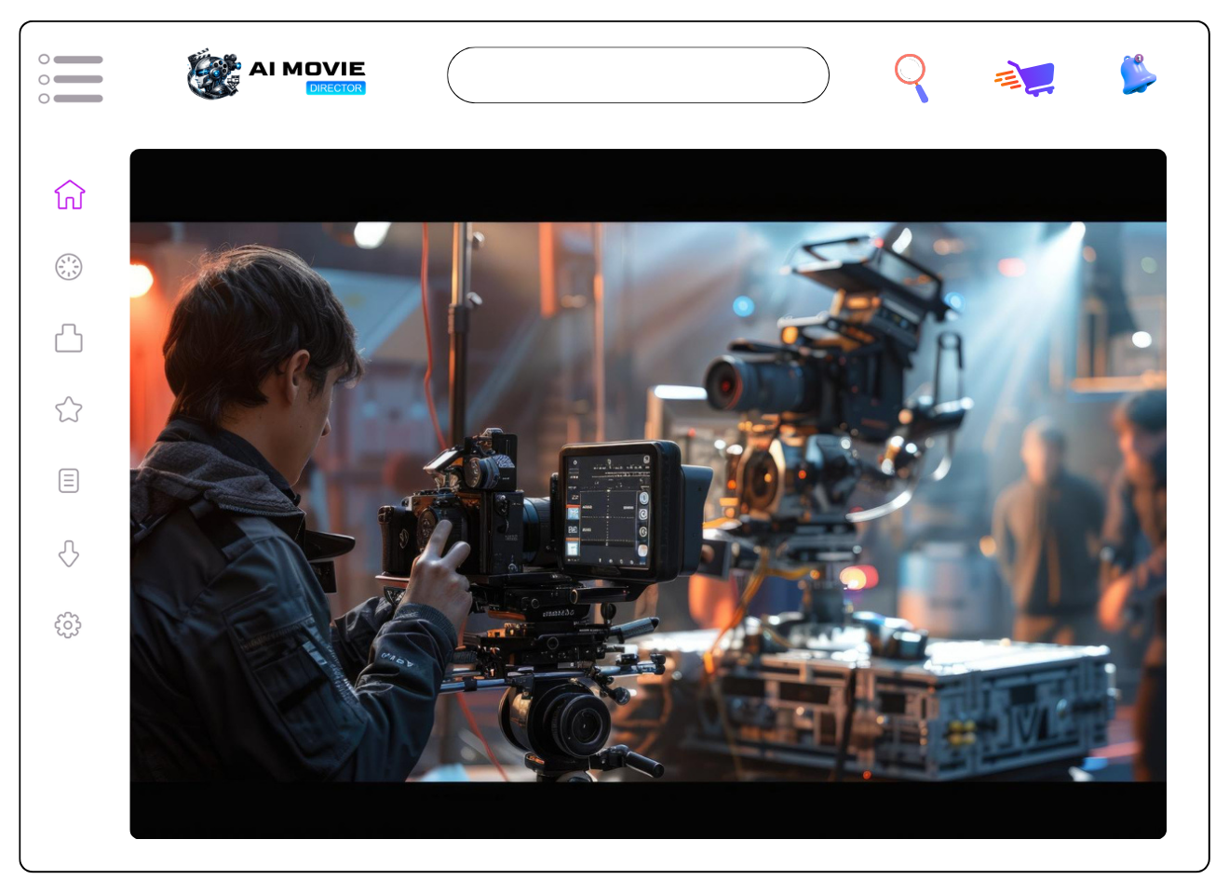Open favorites with the star icon

pyautogui.click(x=69, y=409)
